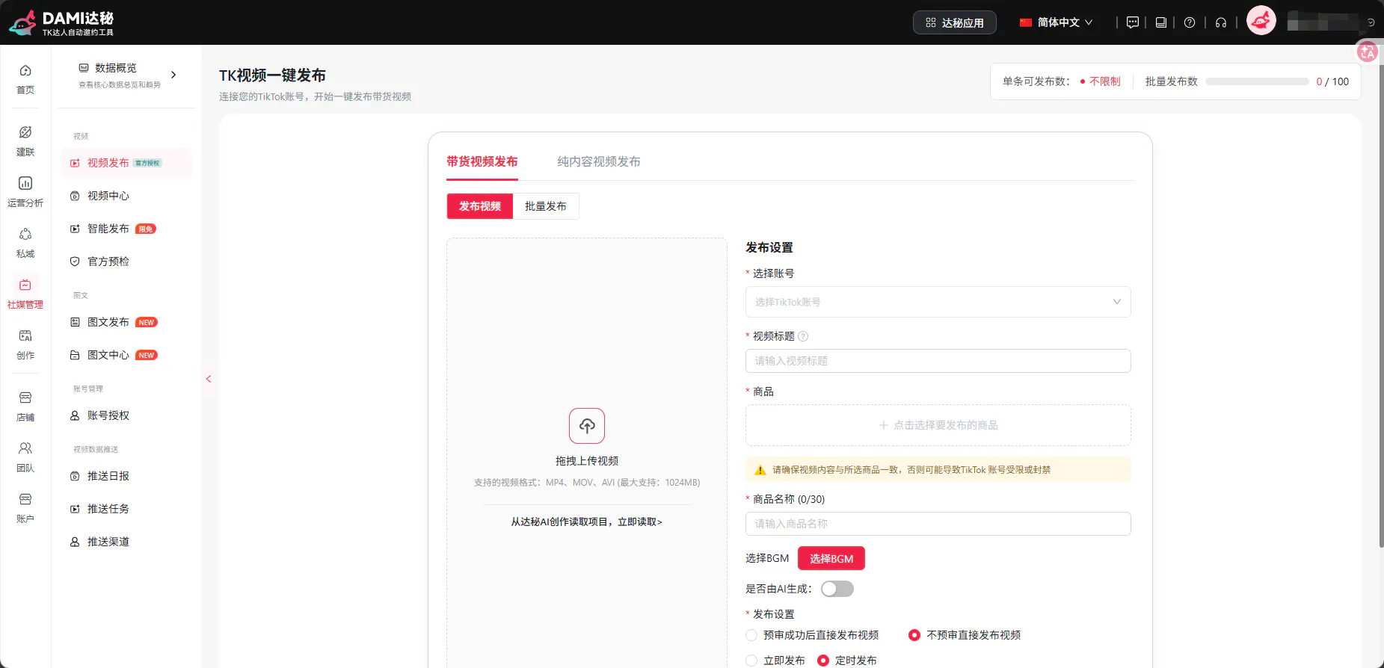1384x668 pixels.
Task: Click the 批量发布数 progress bar
Action: (1258, 81)
